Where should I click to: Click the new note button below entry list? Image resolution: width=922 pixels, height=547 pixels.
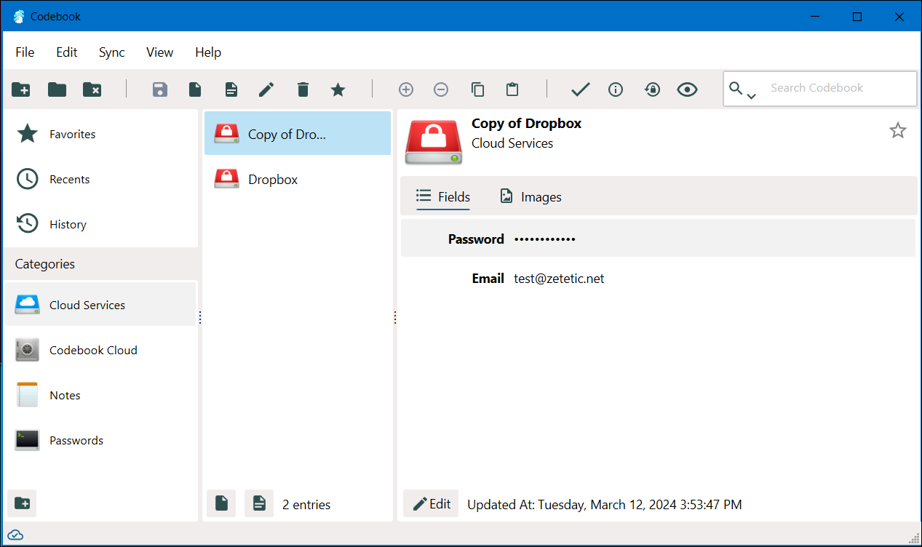[x=259, y=503]
